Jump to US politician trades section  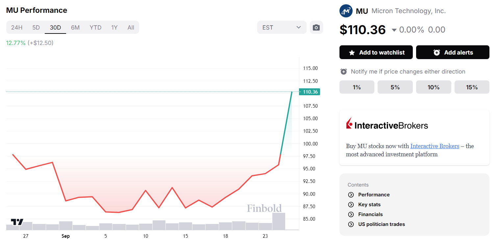pos(382,224)
